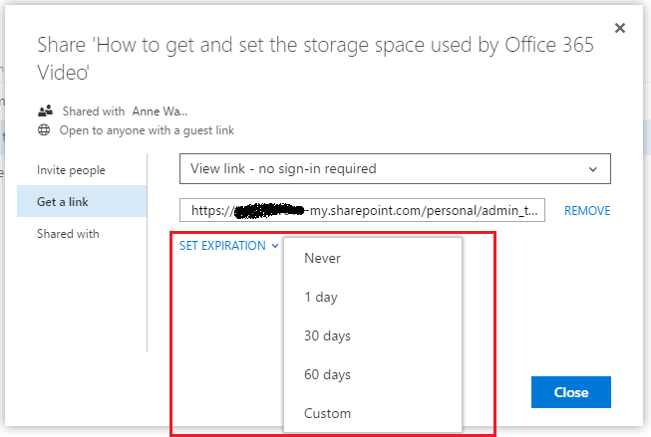Click the chevron arrow next to SET EXPIRATION
Screen dimensions: 651x437
coord(274,246)
